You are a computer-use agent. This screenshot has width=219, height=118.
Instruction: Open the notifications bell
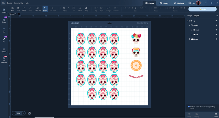click(193, 3)
